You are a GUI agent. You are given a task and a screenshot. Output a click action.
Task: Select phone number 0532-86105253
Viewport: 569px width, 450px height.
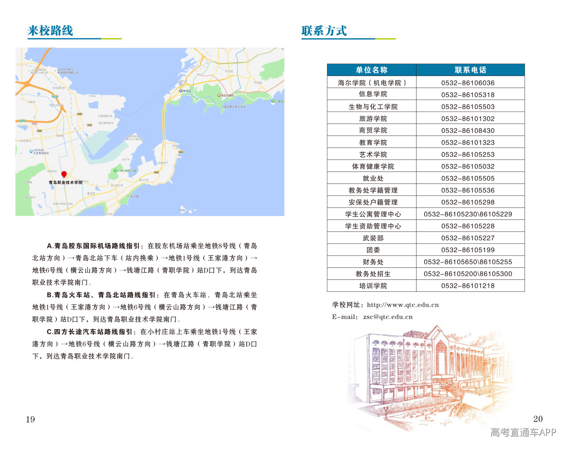click(x=468, y=155)
